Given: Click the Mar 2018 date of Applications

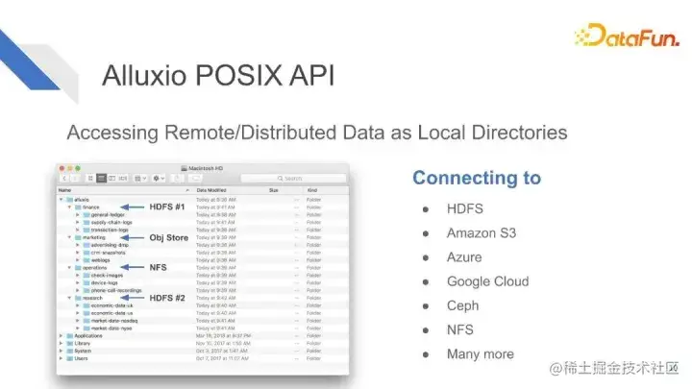Looking at the screenshot, I should point(223,335).
